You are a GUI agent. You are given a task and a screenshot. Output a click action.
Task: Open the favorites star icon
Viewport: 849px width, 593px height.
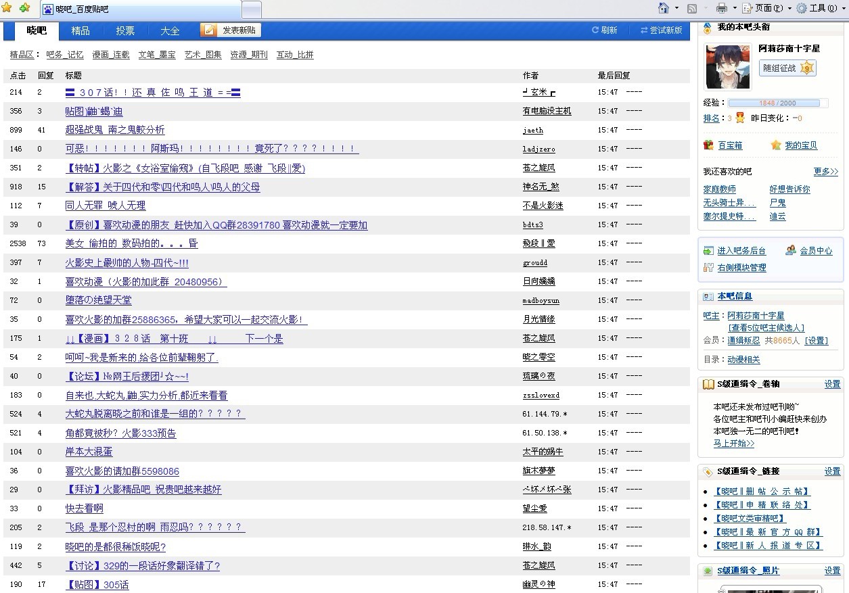coord(7,8)
